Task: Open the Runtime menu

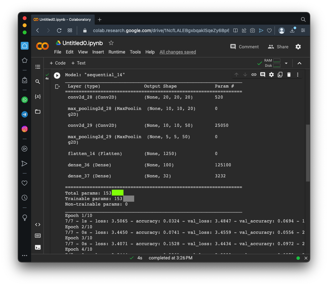Action: [x=117, y=52]
